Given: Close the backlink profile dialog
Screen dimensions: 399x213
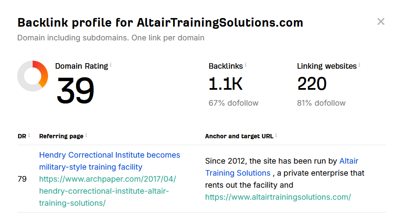Looking at the screenshot, I should pyautogui.click(x=381, y=21).
